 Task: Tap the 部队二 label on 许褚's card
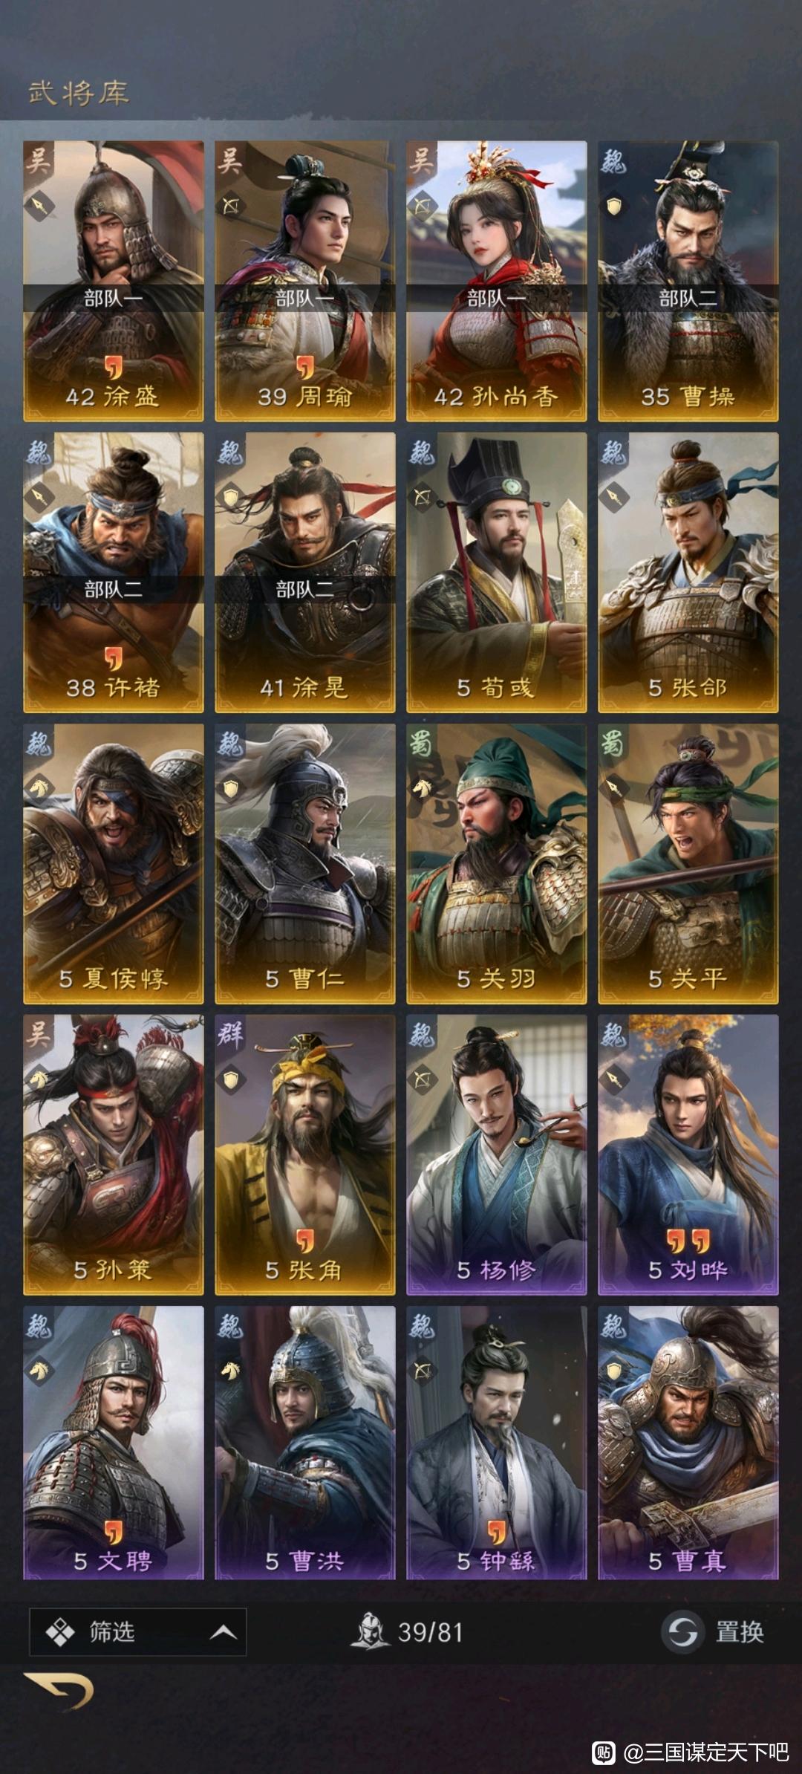[x=113, y=590]
